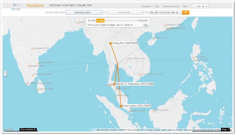Select the Nakhon Si Thammarat (NST) marker
This screenshot has height=135, width=236.
click(114, 84)
